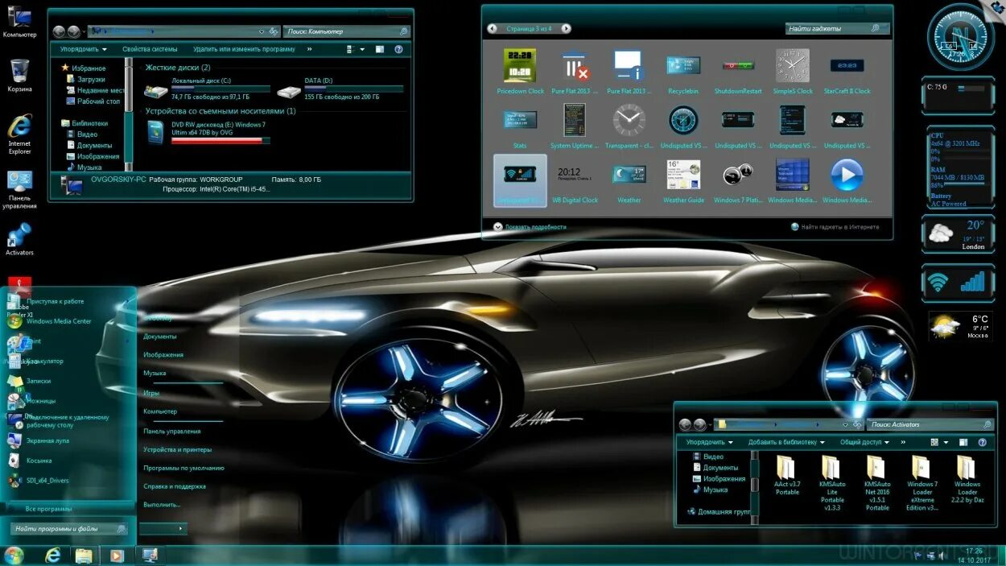1006x566 pixels.
Task: Open KMSAuto Lite Portable v1.3.3 folder
Action: pyautogui.click(x=832, y=483)
